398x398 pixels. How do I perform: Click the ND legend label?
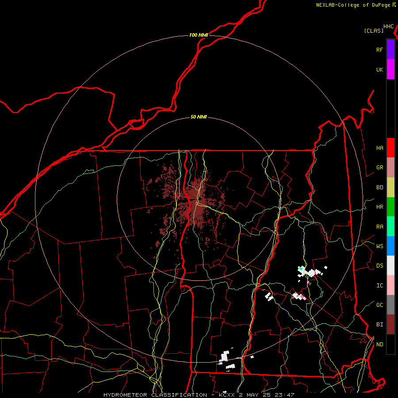coord(379,344)
